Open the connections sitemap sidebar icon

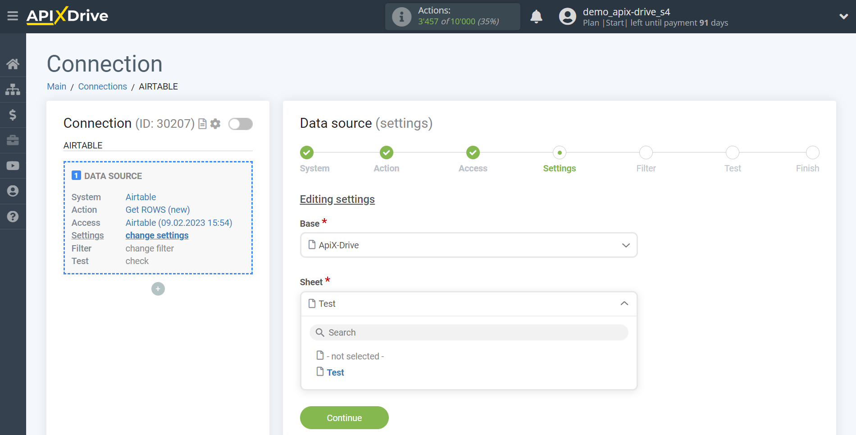pyautogui.click(x=13, y=90)
